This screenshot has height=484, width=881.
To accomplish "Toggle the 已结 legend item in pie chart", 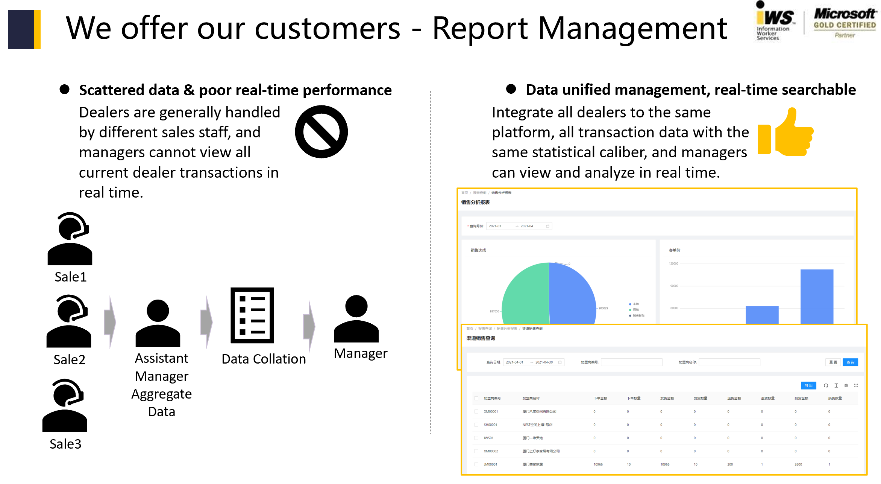I will pos(634,310).
